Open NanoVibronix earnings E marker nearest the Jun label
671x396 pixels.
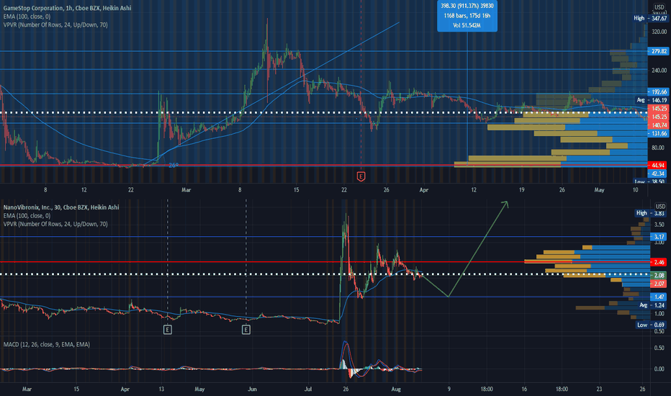point(246,330)
